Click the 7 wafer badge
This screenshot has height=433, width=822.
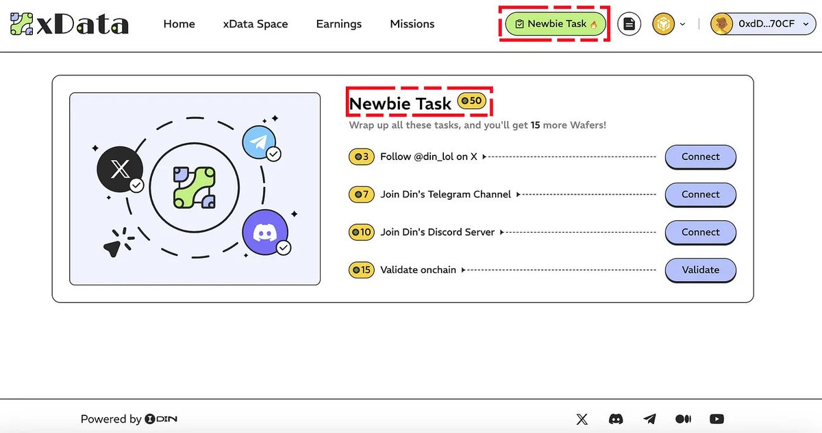coord(361,194)
